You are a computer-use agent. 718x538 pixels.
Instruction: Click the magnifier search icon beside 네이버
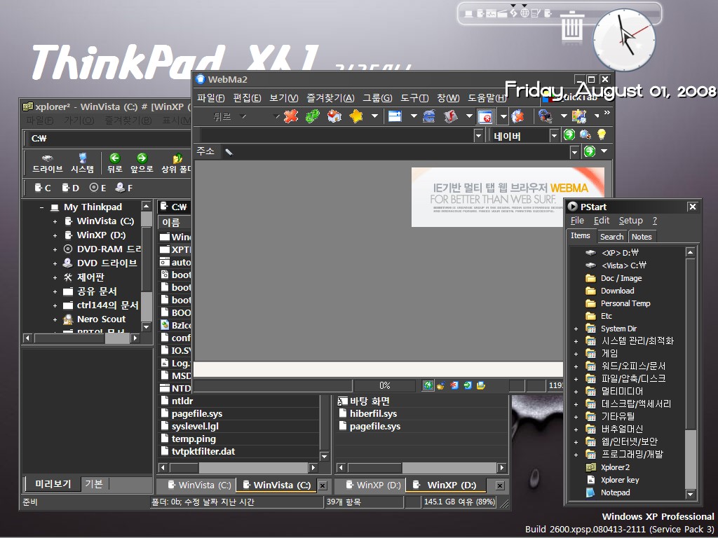(585, 134)
